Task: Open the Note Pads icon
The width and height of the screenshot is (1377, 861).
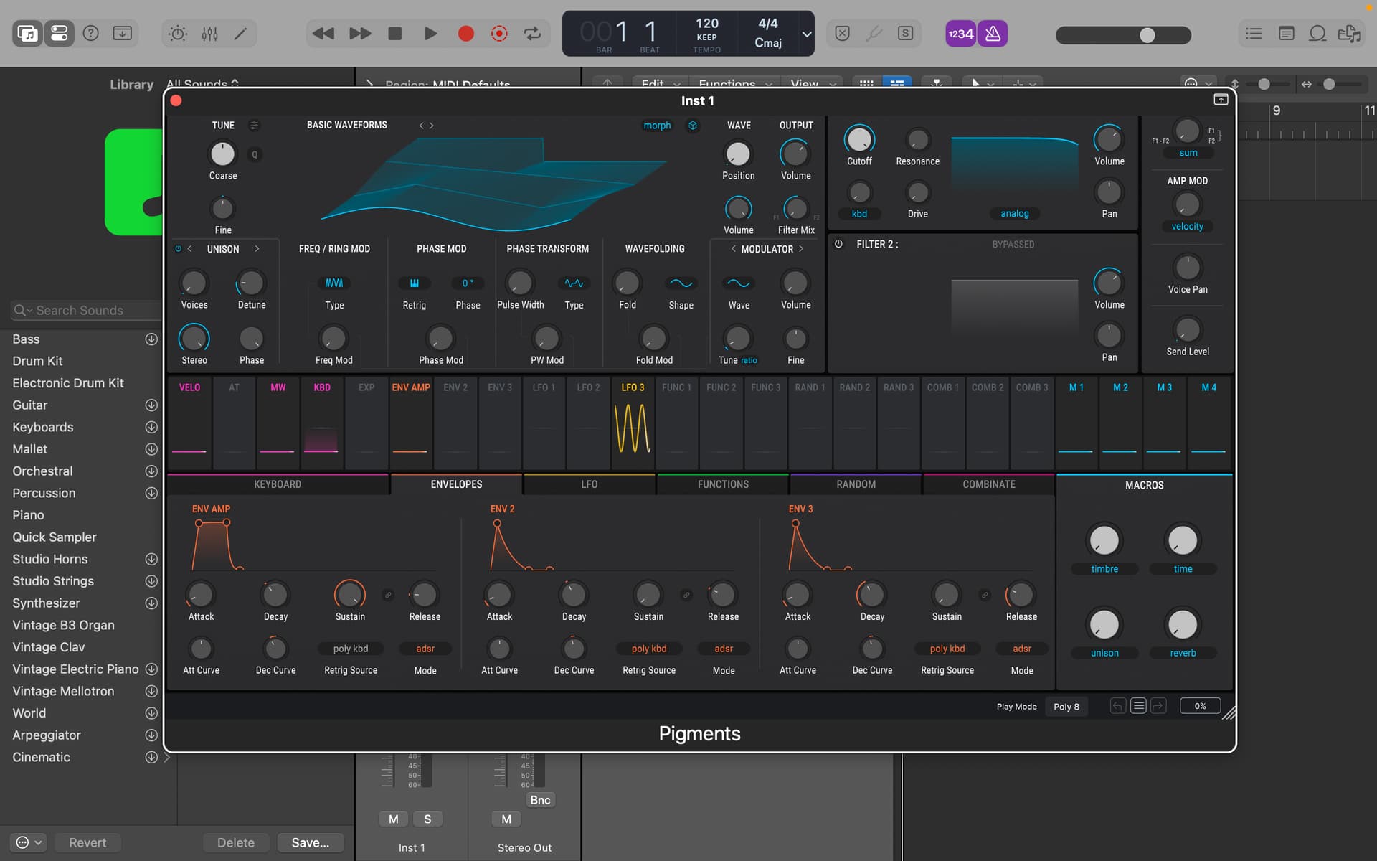Action: 1286,34
